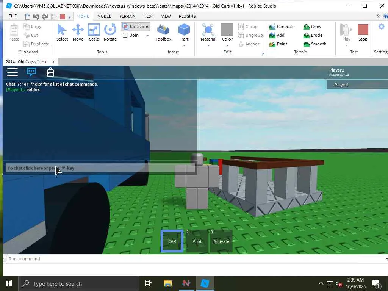
Task: Equip the CAR tool in hotbar
Action: pos(172,241)
